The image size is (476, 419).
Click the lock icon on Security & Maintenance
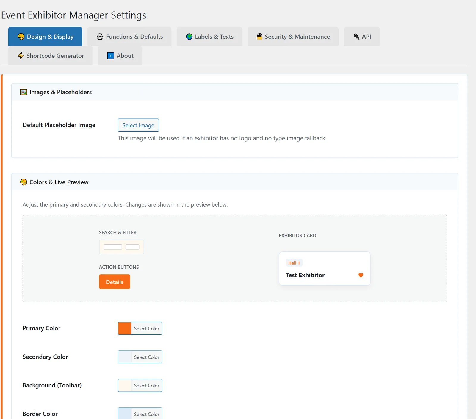pyautogui.click(x=259, y=37)
